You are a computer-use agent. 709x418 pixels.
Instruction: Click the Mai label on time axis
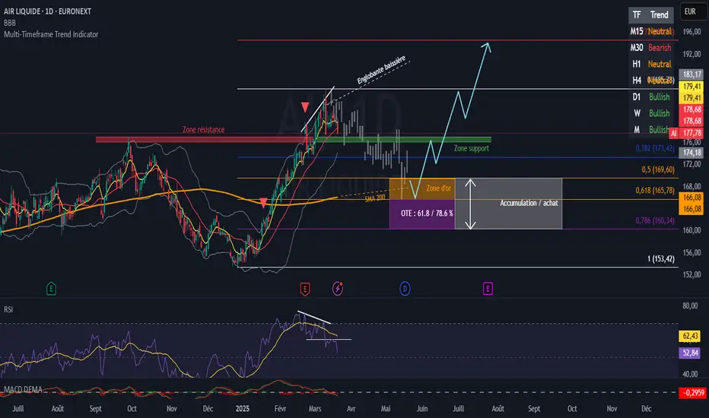[385, 409]
